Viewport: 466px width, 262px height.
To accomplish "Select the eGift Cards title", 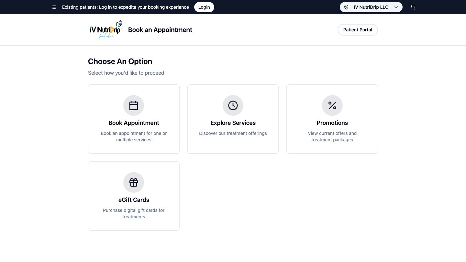I will [134, 200].
